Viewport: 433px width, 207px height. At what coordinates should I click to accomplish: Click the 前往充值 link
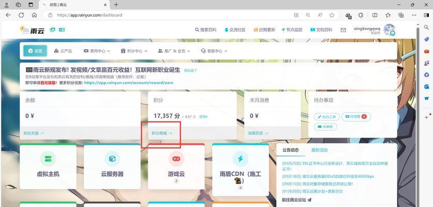(x=34, y=133)
